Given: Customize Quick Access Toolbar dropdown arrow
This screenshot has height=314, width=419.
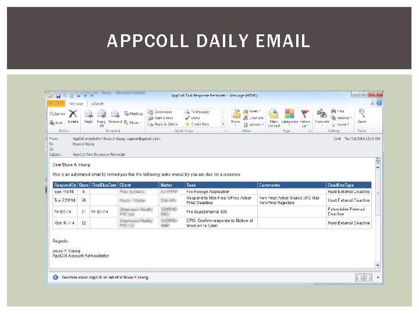Looking at the screenshot, I should click(92, 96).
